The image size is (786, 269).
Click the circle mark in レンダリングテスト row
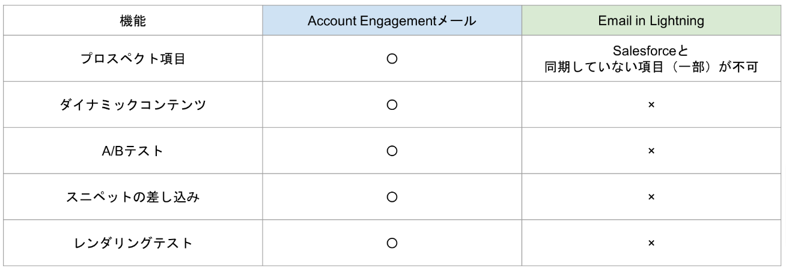click(x=392, y=243)
